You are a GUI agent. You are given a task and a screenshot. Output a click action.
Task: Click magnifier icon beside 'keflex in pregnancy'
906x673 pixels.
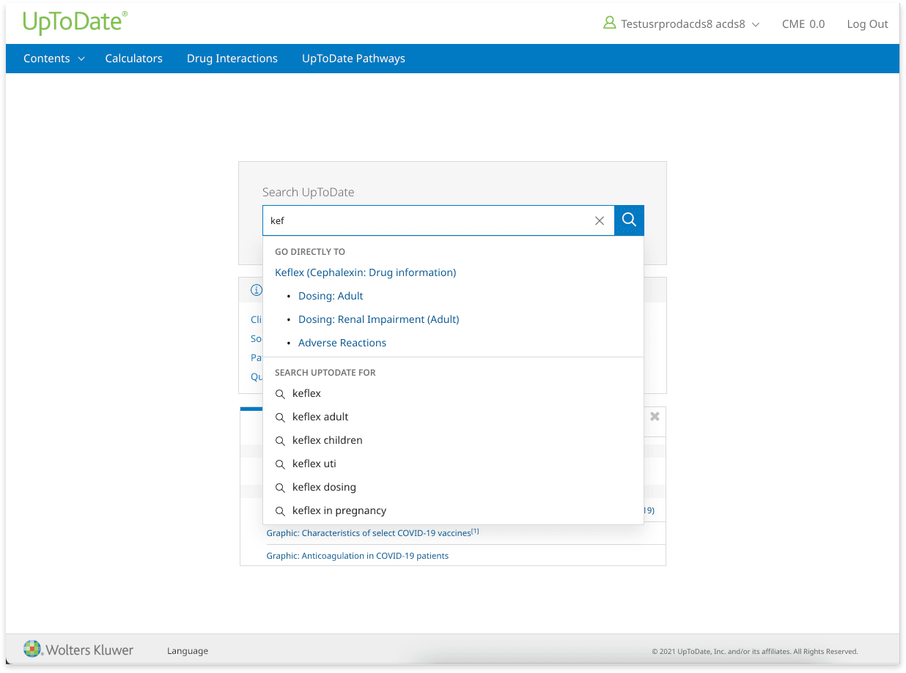tap(280, 511)
